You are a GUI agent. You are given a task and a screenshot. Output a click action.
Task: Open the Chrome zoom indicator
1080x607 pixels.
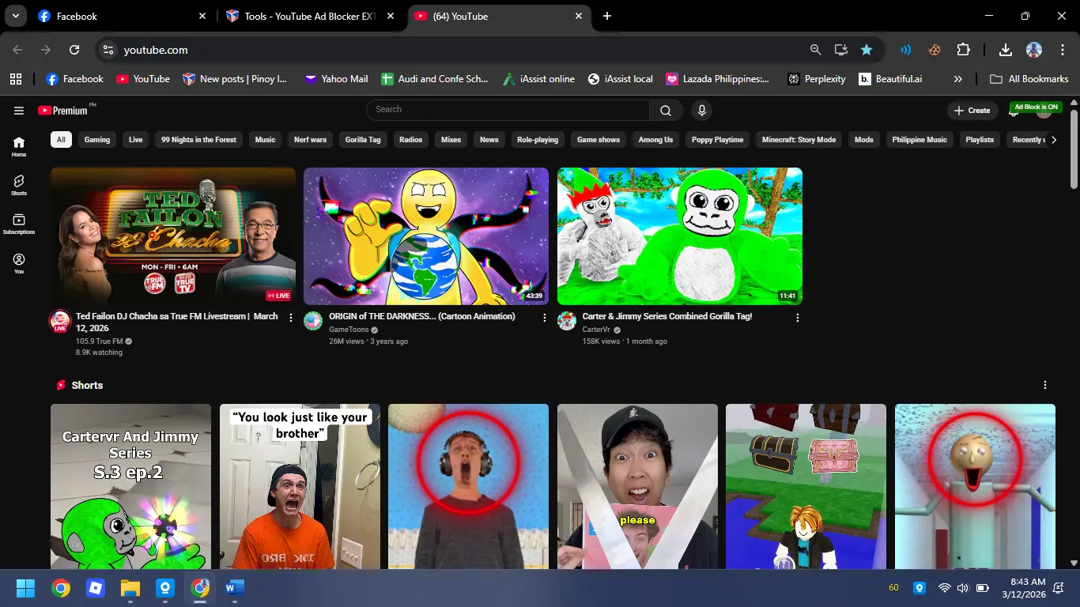815,50
